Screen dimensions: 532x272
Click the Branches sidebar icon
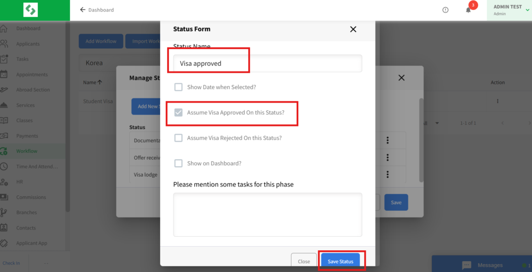[4, 212]
